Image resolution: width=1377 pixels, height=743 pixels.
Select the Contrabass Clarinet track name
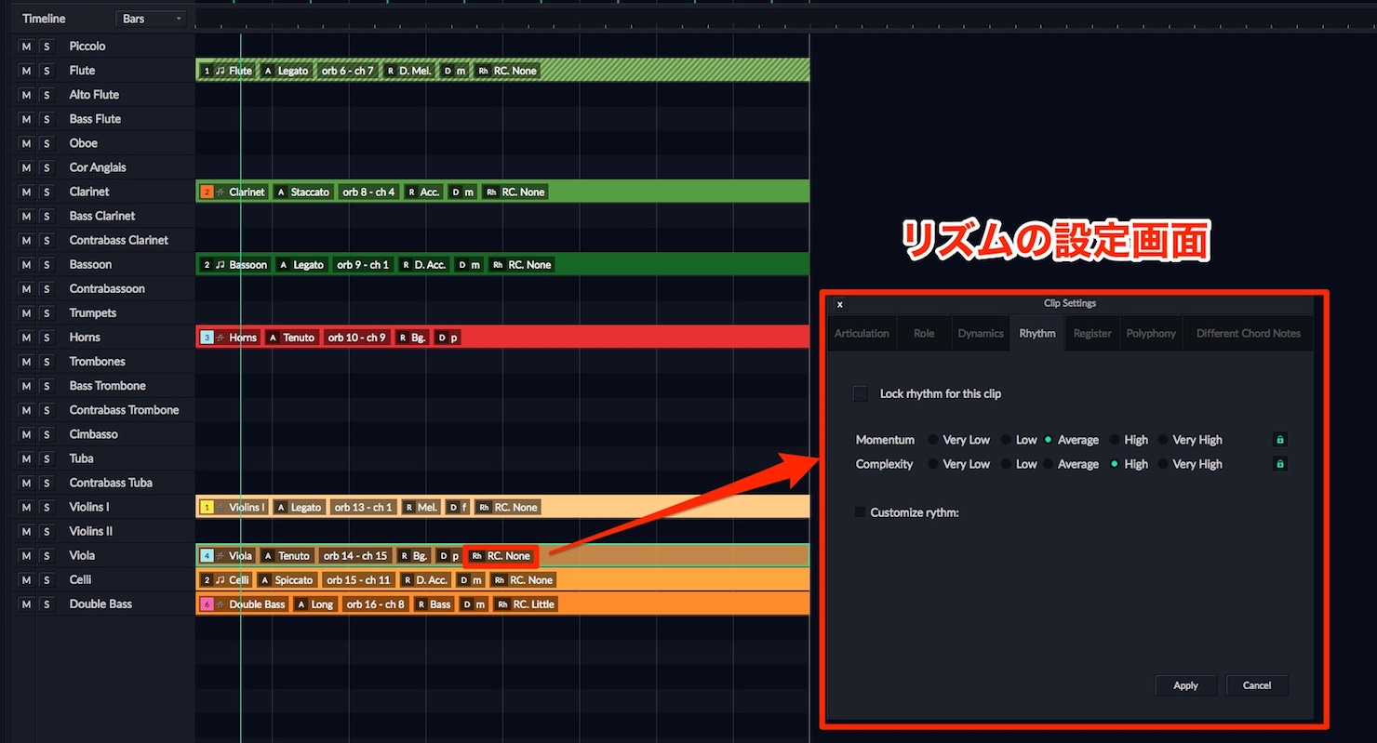[x=119, y=240]
